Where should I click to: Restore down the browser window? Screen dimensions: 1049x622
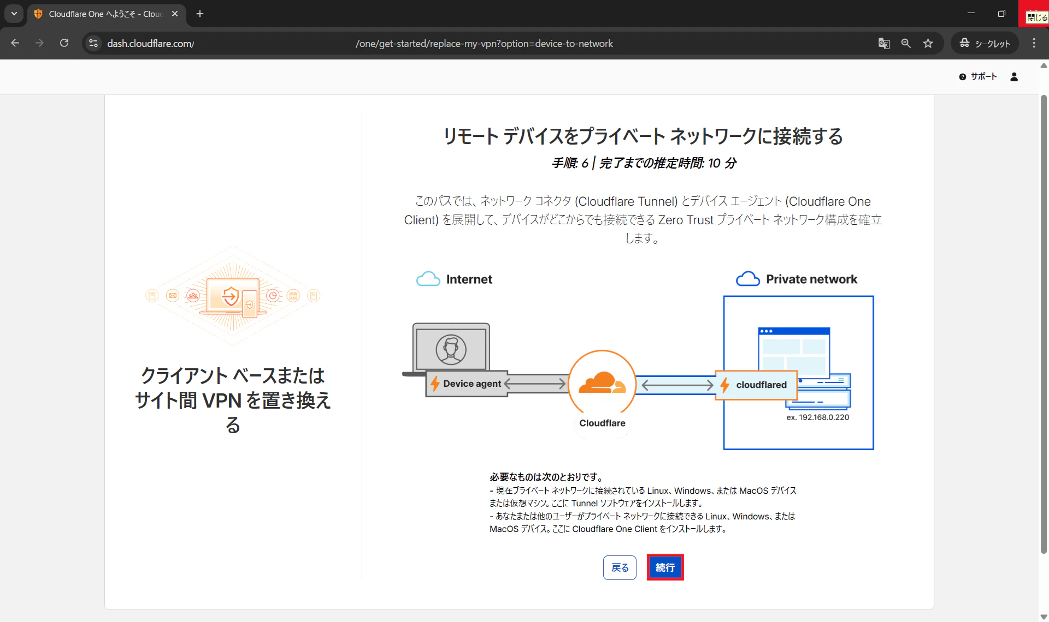pos(1001,13)
